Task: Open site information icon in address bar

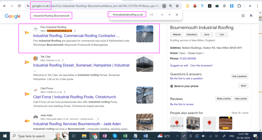Action: (28, 6)
